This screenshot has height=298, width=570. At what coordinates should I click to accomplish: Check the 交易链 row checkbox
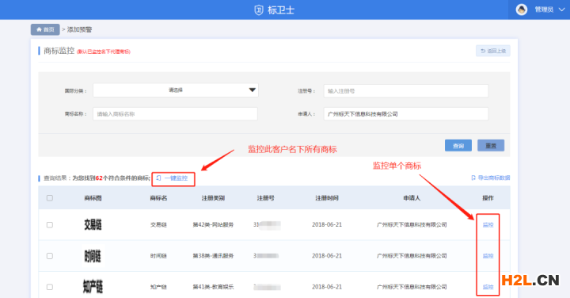click(50, 225)
